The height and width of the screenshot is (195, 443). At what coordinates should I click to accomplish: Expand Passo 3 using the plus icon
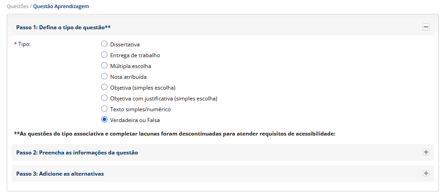tap(425, 173)
